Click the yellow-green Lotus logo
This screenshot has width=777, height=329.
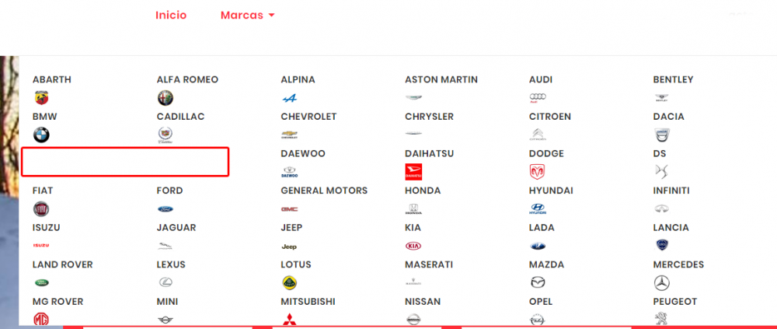[289, 283]
